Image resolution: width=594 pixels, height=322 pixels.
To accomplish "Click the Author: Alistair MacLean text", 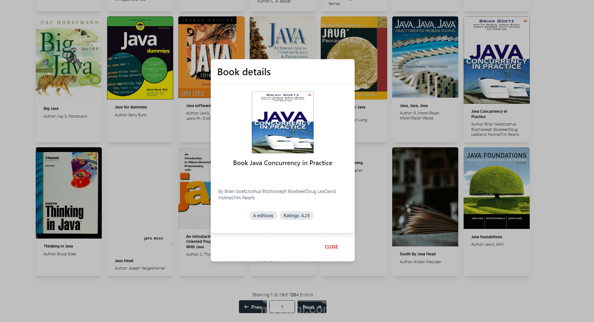I will click(x=420, y=262).
